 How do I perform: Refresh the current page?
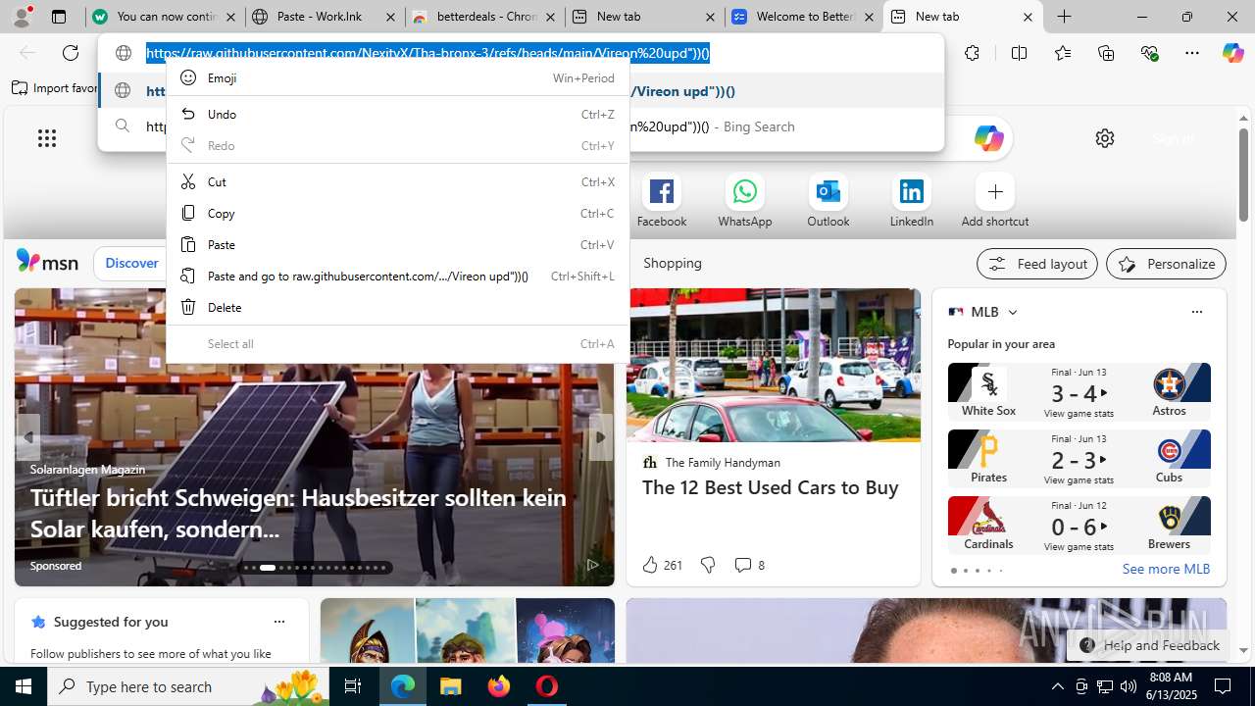tap(71, 53)
